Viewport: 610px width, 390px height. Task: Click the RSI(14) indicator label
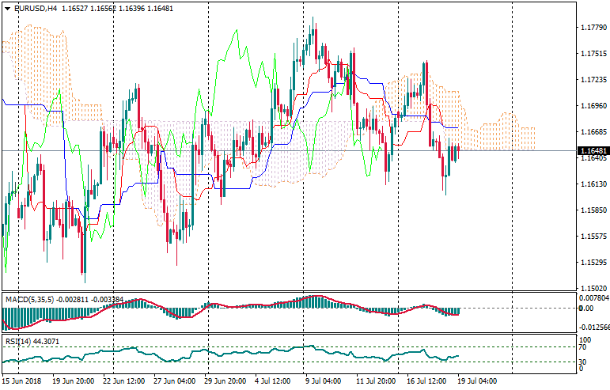pyautogui.click(x=20, y=341)
